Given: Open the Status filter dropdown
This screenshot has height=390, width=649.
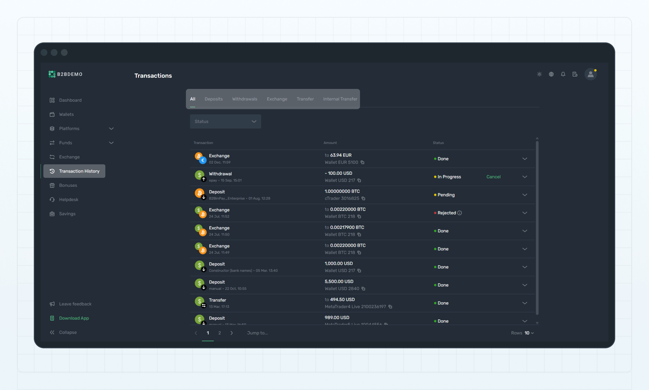Looking at the screenshot, I should pos(225,121).
